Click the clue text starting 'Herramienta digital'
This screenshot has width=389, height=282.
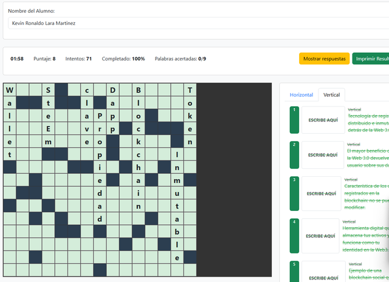pyautogui.click(x=366, y=239)
